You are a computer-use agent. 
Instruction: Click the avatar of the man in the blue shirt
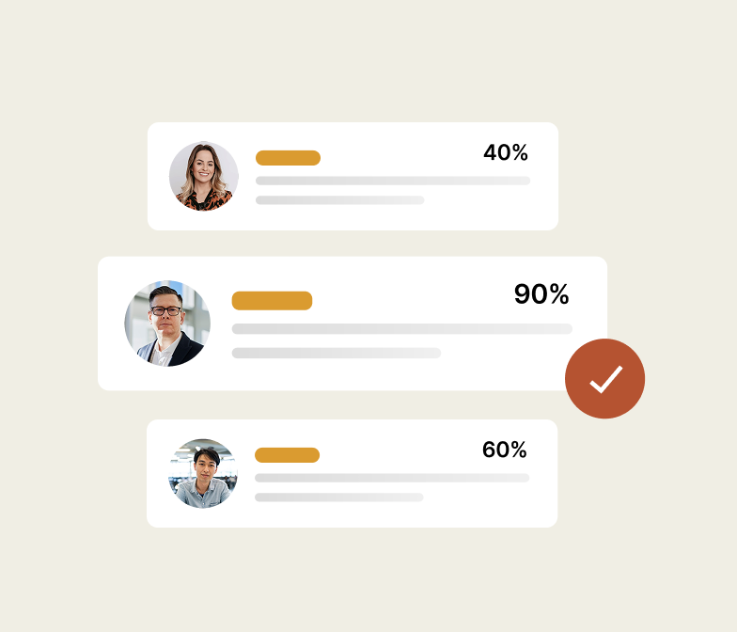203,473
